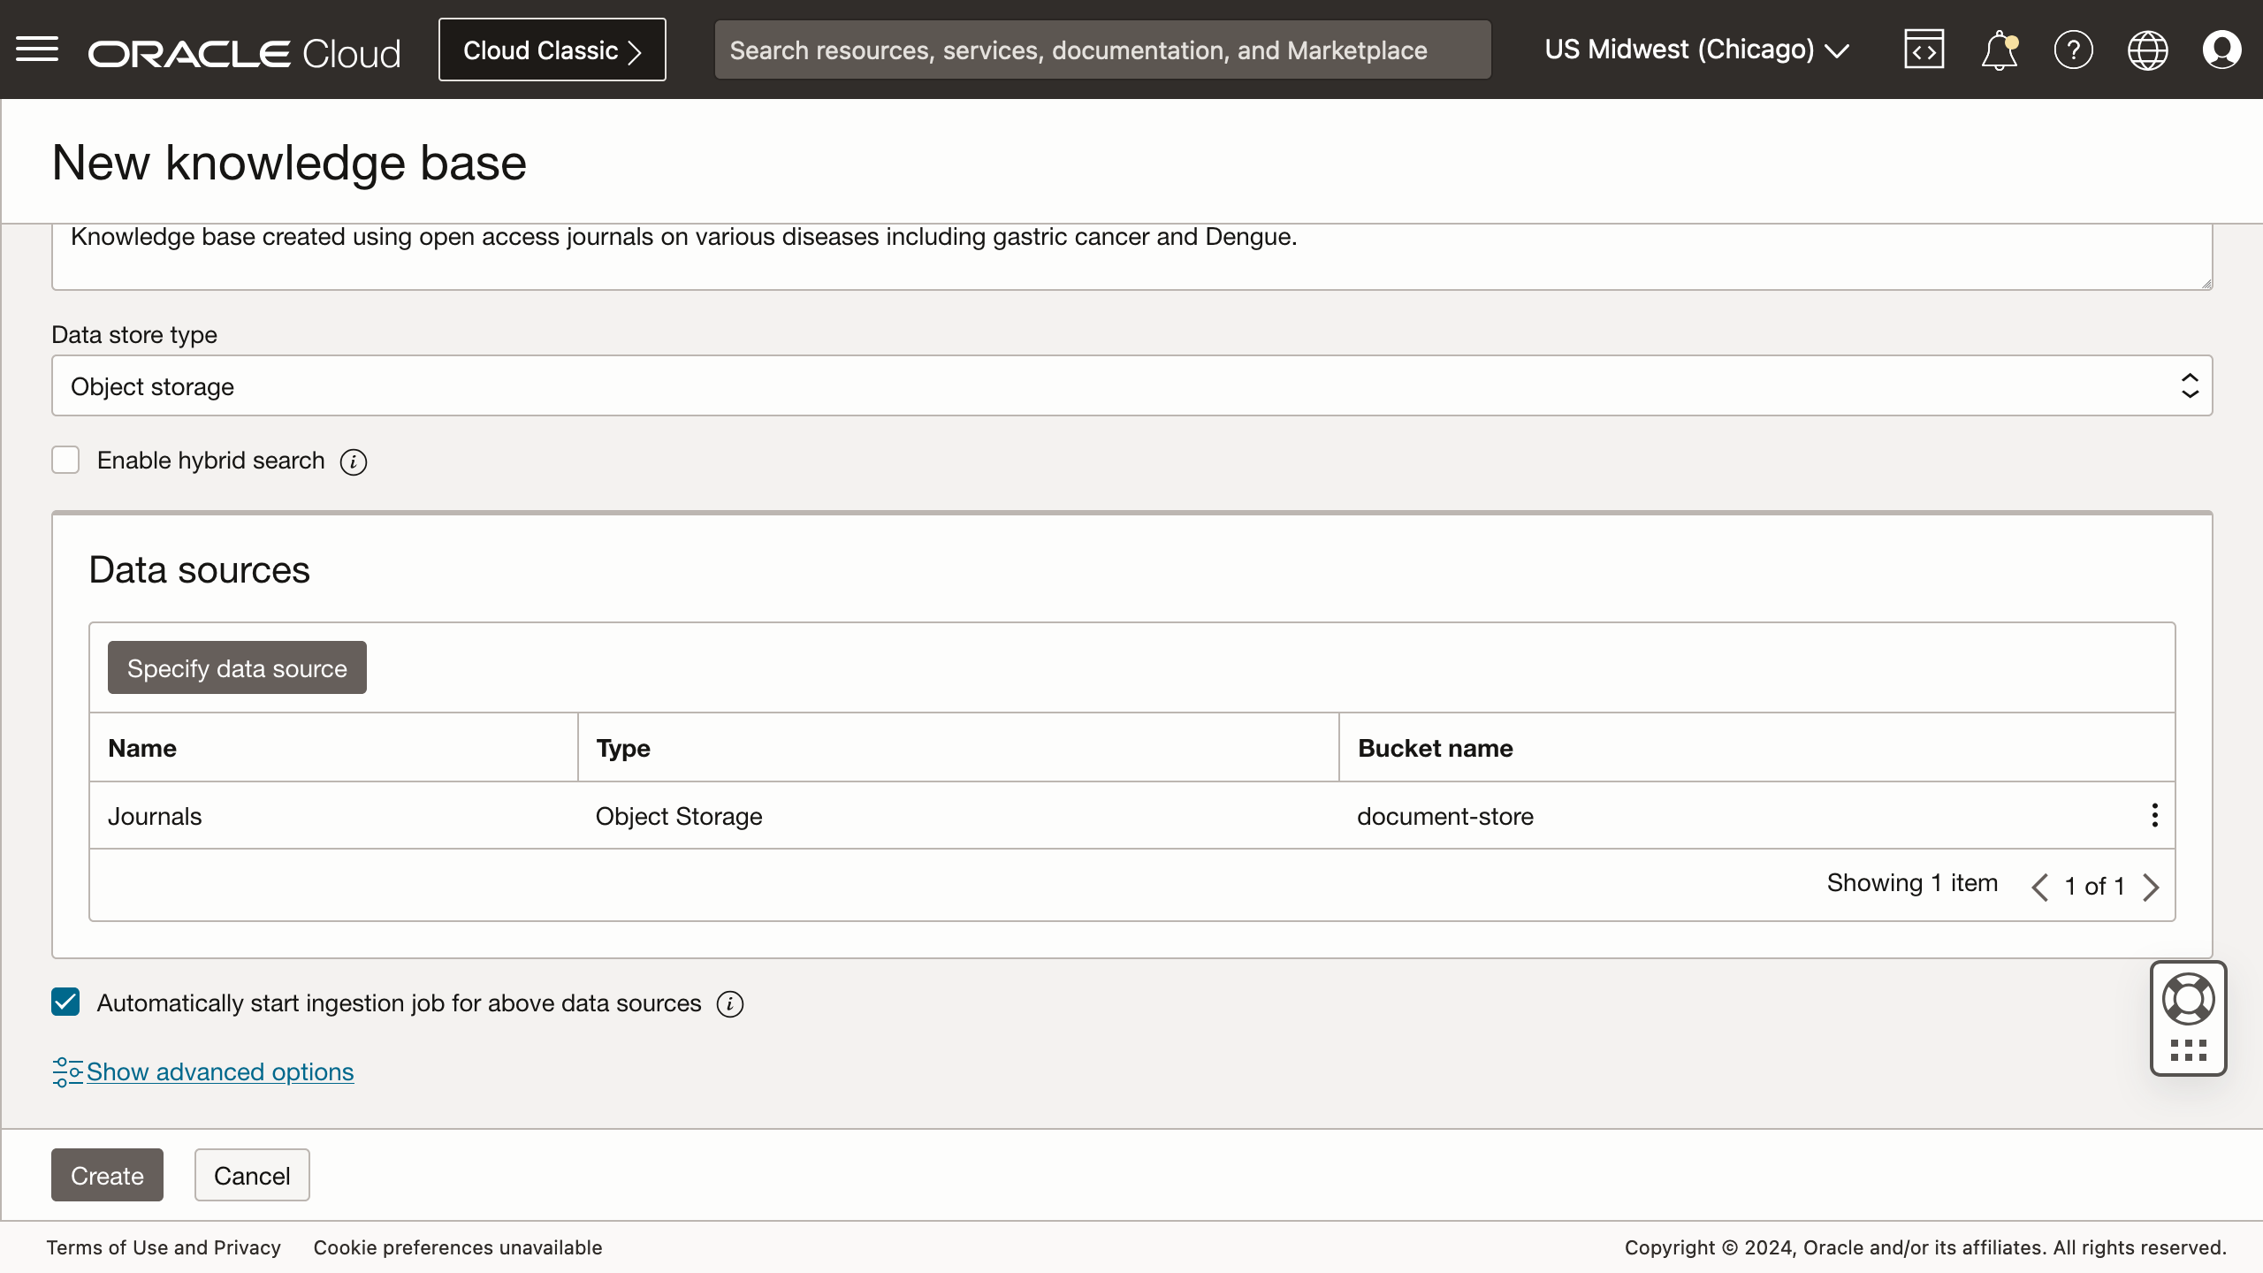The height and width of the screenshot is (1273, 2263).
Task: Click Terms of Use and Privacy link
Action: (x=164, y=1246)
